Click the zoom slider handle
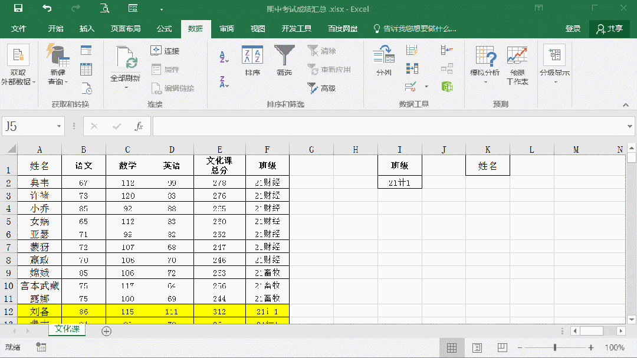Viewport: 637px width, 358px height. click(x=555, y=347)
